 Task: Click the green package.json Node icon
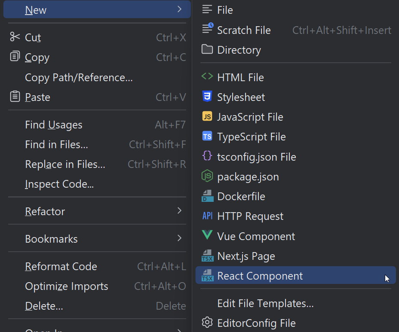[x=207, y=176]
